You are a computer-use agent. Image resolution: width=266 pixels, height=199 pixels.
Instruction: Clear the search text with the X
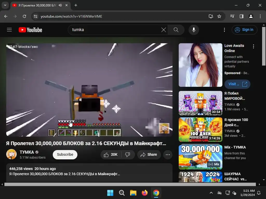[164, 30]
